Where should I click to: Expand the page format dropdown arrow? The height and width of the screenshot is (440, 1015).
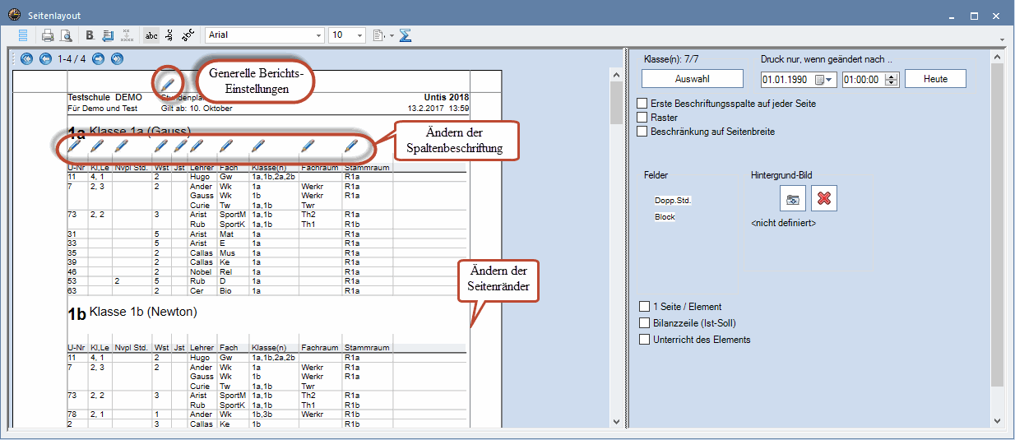[392, 35]
